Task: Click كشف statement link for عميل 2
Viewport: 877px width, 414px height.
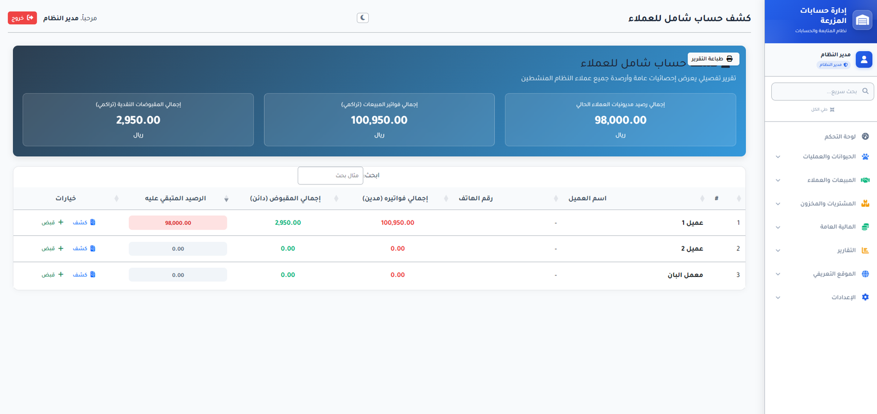Action: click(84, 248)
